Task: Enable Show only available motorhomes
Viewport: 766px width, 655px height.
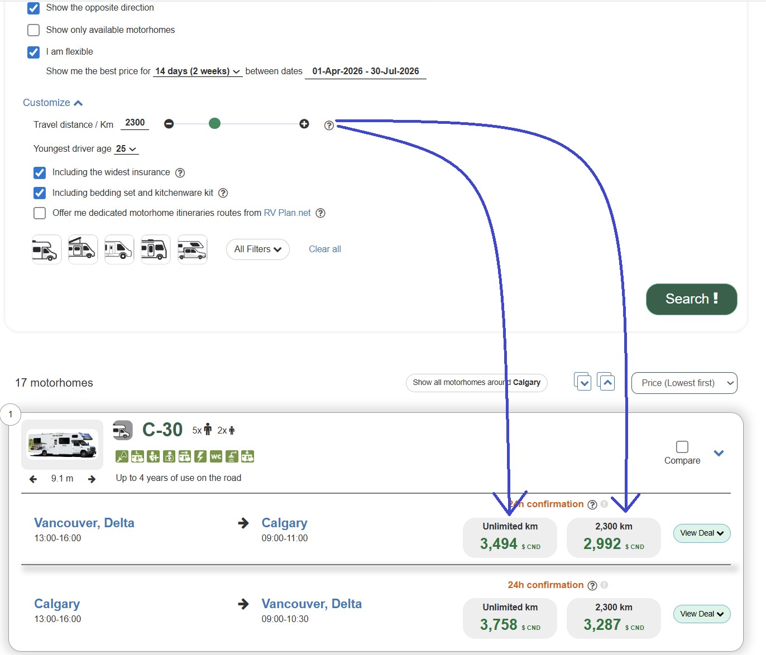Action: click(33, 30)
